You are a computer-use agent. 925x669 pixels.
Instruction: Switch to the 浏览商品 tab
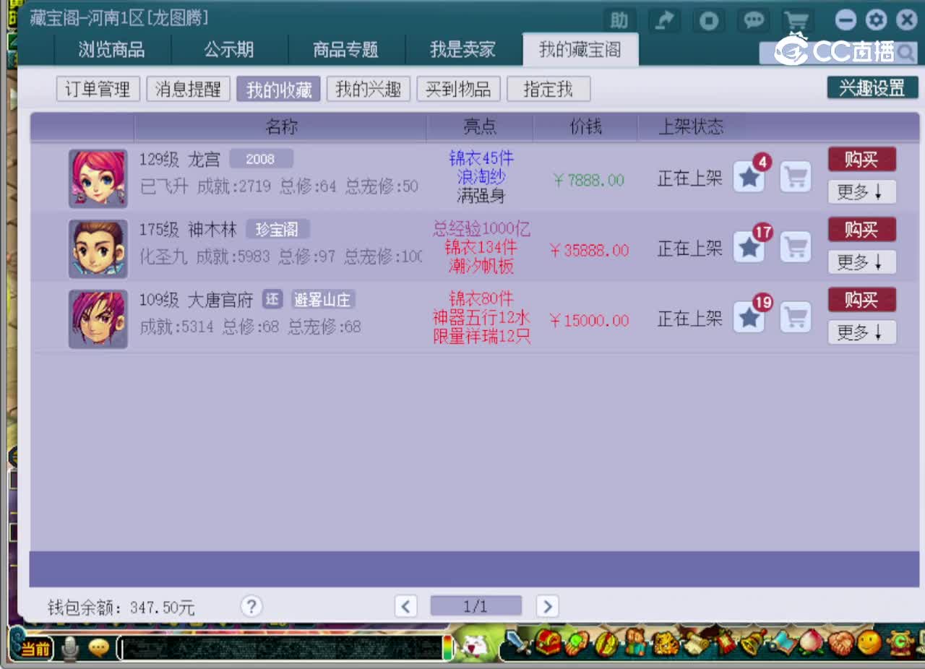pos(112,50)
